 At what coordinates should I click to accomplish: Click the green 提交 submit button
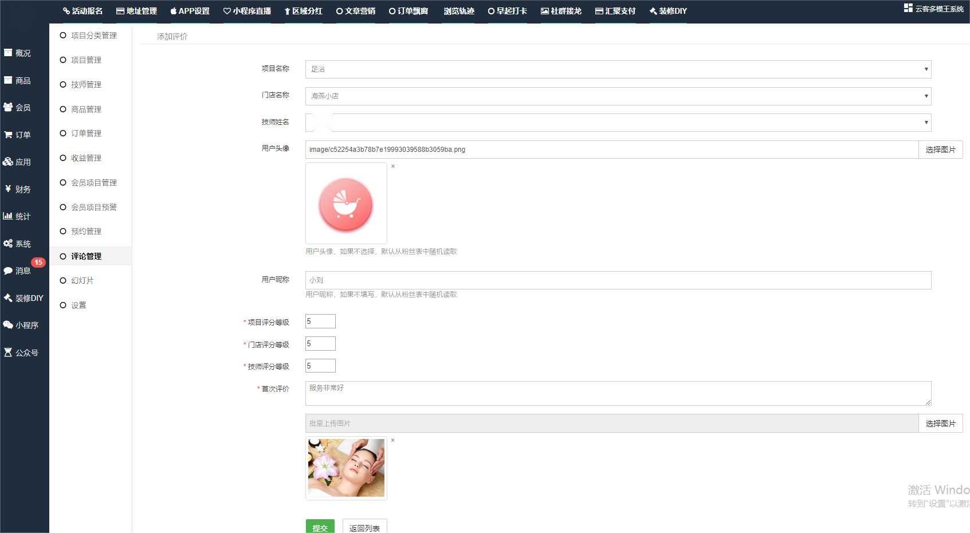(320, 527)
